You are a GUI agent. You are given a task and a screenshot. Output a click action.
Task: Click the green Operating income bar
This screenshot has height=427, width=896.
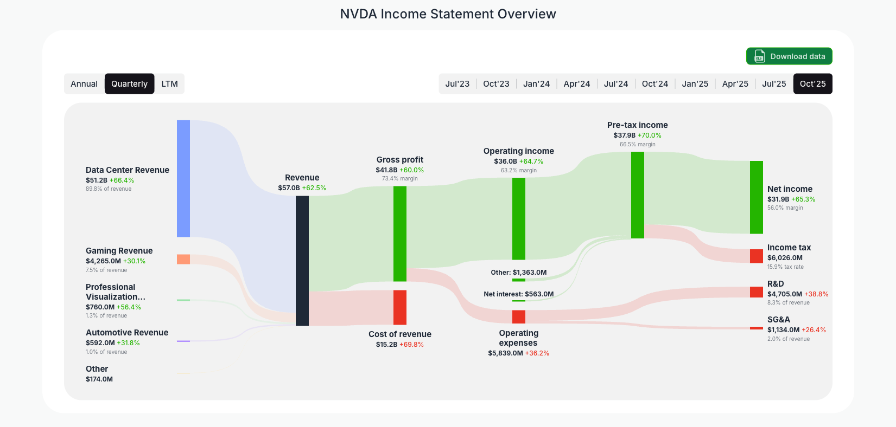coord(519,218)
